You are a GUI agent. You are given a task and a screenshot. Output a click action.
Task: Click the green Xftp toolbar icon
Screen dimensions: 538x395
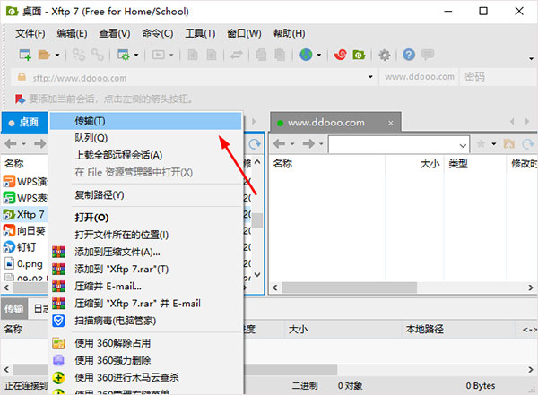359,55
